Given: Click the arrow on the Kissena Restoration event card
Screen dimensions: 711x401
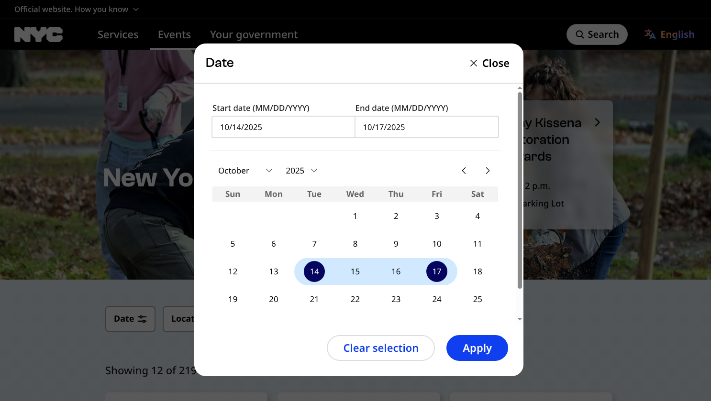Looking at the screenshot, I should pyautogui.click(x=597, y=122).
